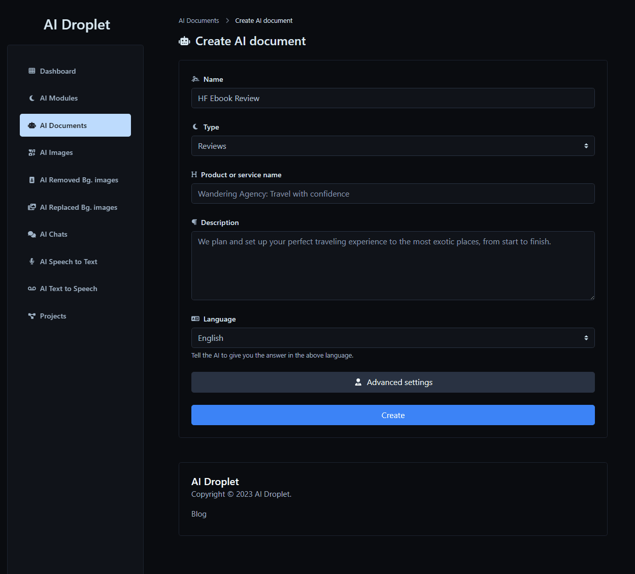Open the Language dropdown showing English

coord(393,338)
